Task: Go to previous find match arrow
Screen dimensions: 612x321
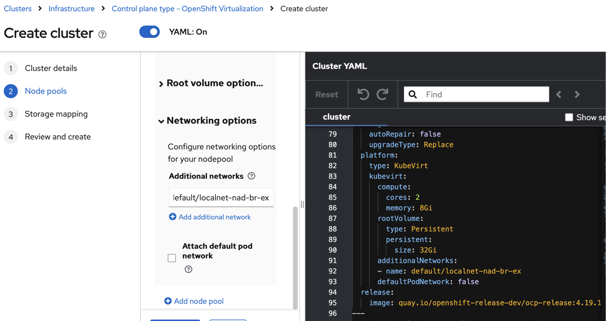Action: coord(559,95)
